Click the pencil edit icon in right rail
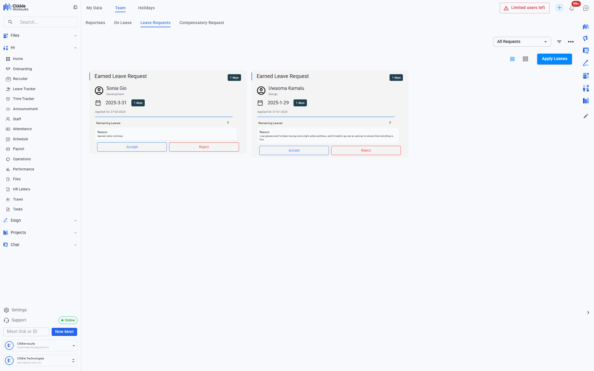Screen dimensions: 594x371 pos(586,116)
